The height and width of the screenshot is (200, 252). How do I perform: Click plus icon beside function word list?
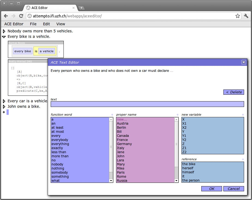(x=112, y=115)
